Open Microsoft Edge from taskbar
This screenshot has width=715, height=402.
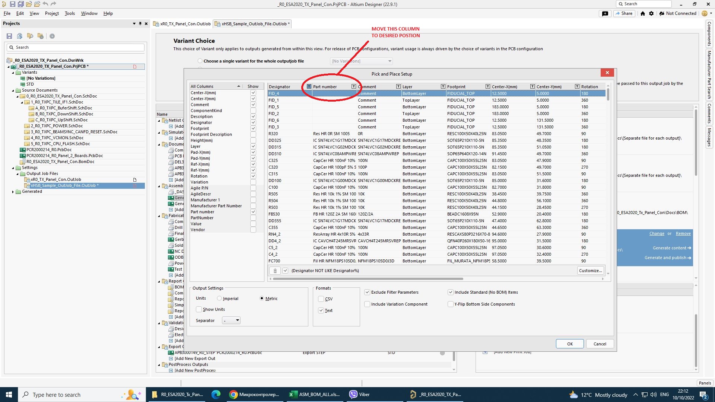(x=216, y=395)
